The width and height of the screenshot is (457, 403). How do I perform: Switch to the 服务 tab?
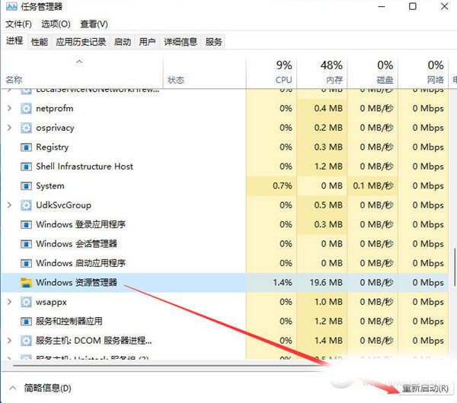point(213,42)
